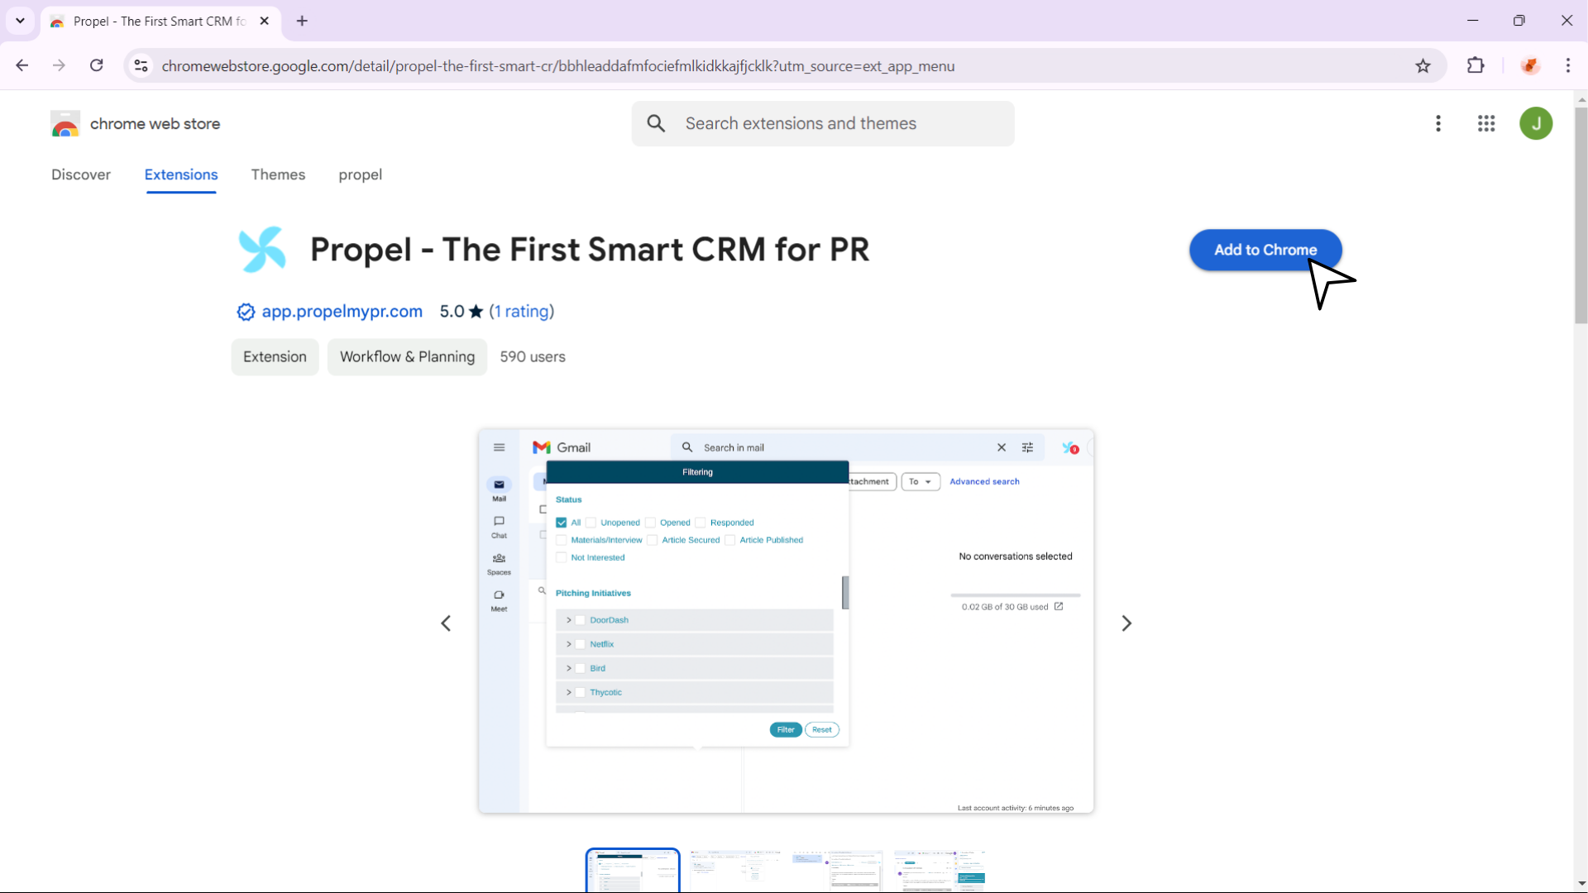
Task: Check the Not Interested checkbox
Action: point(562,557)
